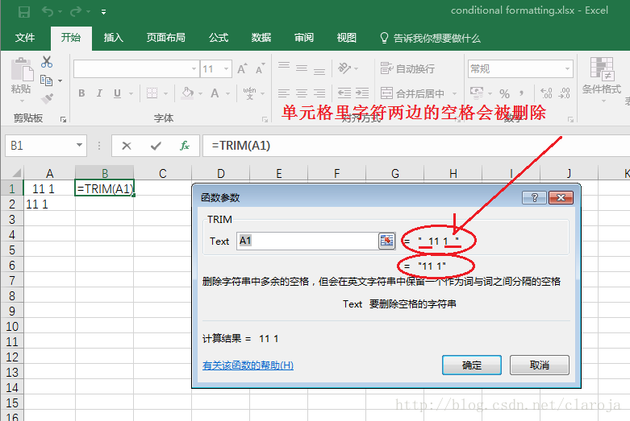Expand the Name Box dropdown arrow
The image size is (630, 421).
(79, 146)
